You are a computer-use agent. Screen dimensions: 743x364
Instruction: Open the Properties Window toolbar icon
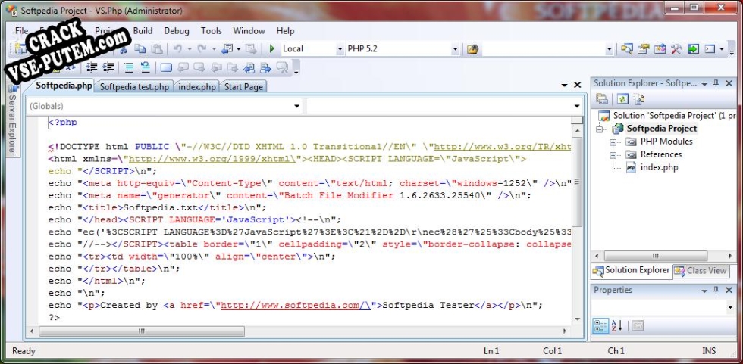(x=644, y=48)
